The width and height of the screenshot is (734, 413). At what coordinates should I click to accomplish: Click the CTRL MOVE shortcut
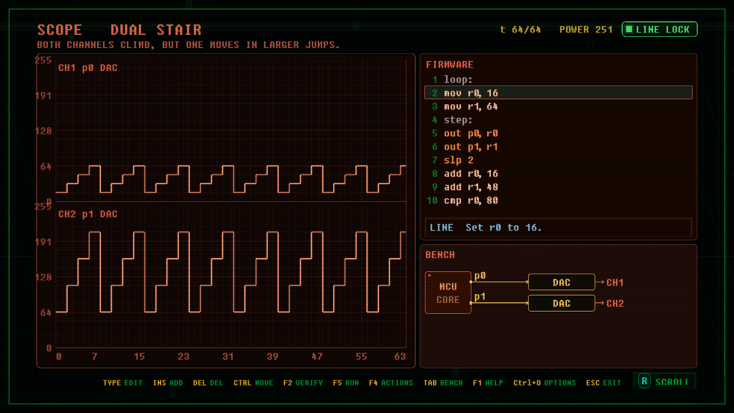tap(253, 383)
